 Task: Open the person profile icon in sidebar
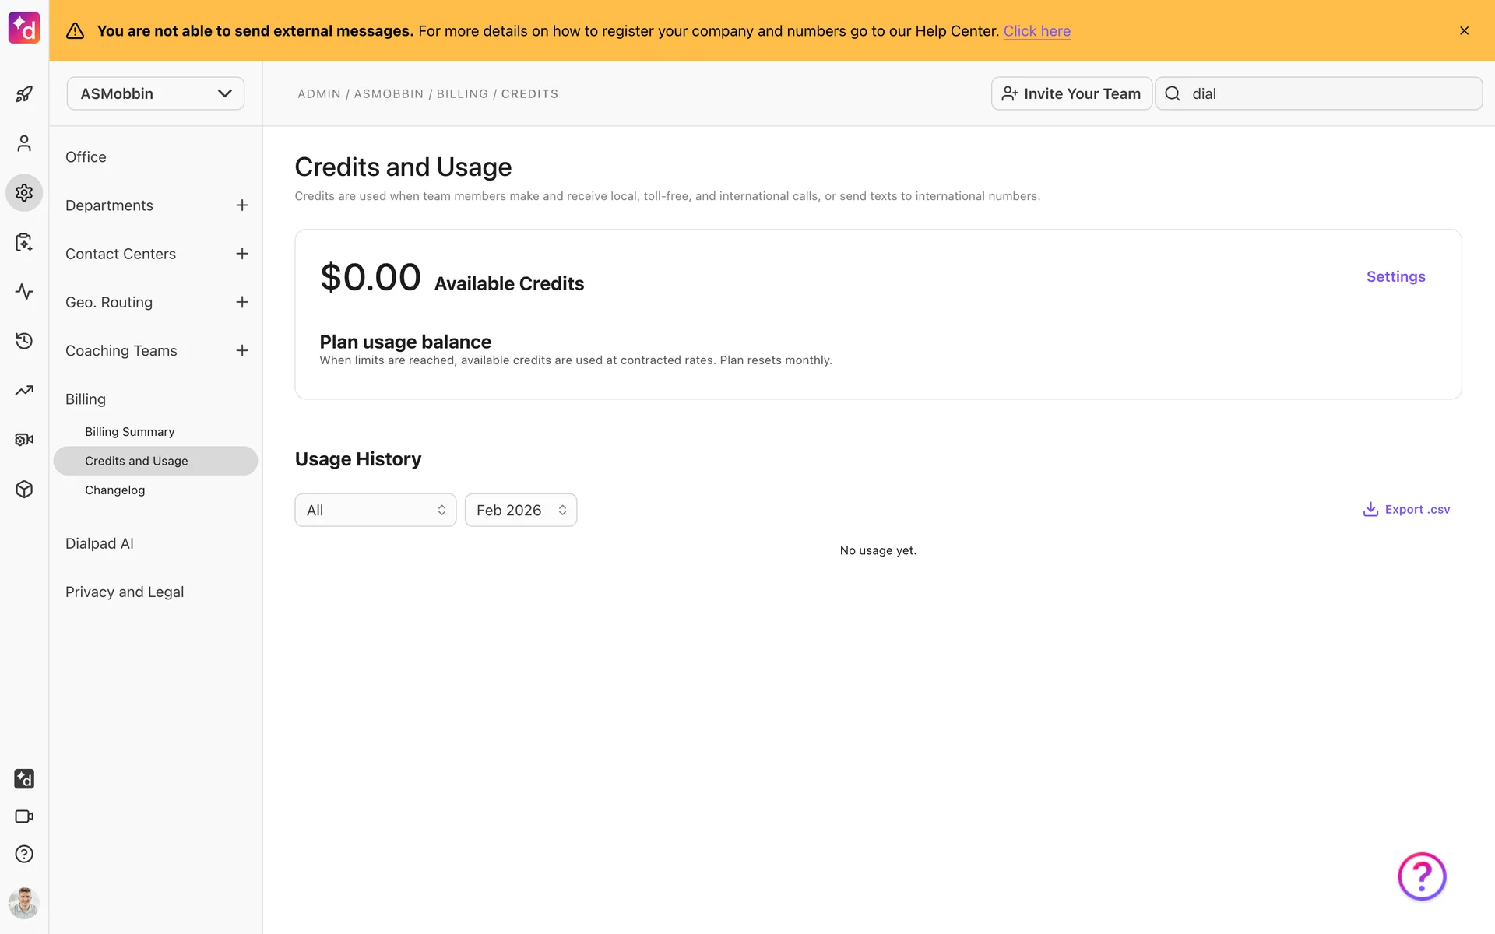tap(24, 143)
